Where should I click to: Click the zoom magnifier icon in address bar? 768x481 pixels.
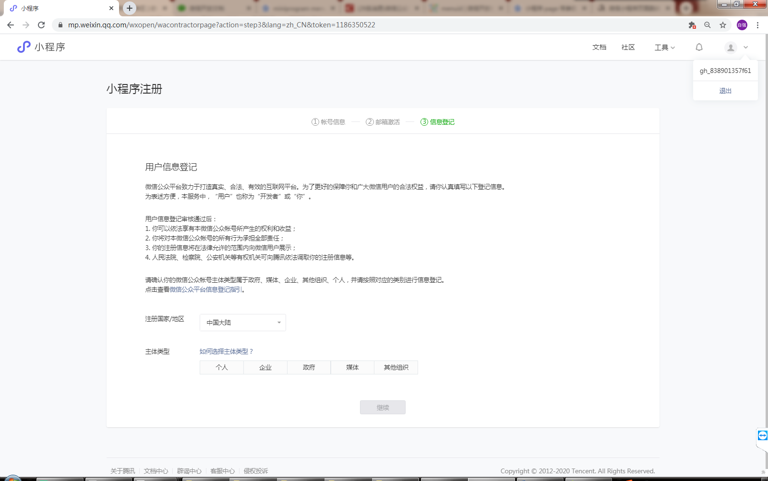pyautogui.click(x=708, y=25)
